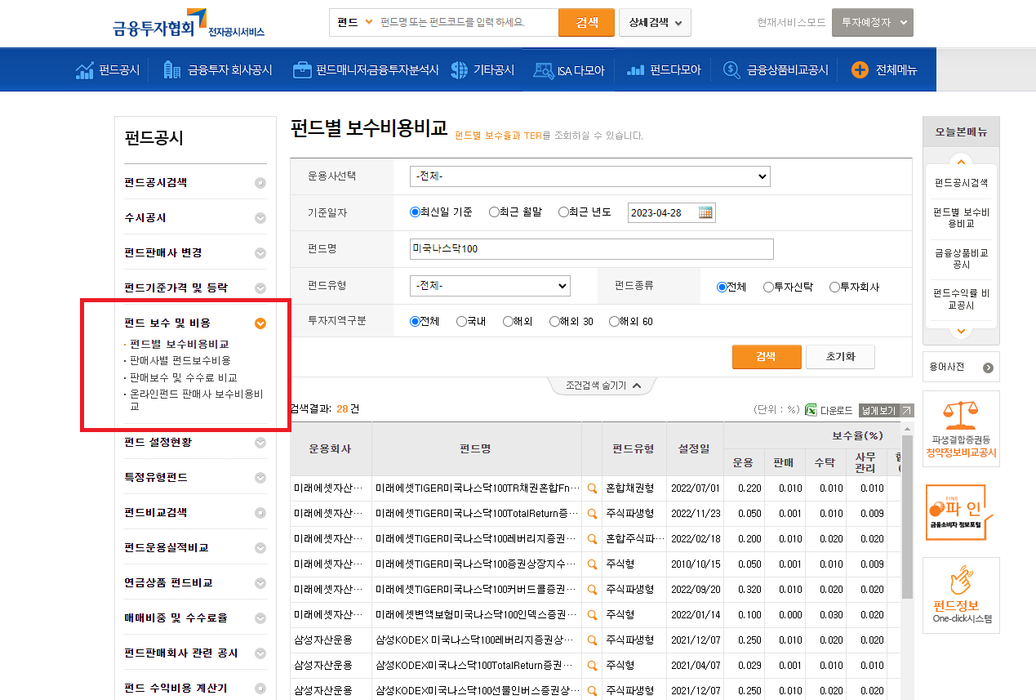1036x700 pixels.
Task: Click 넓게보기 expand view button
Action: [887, 410]
